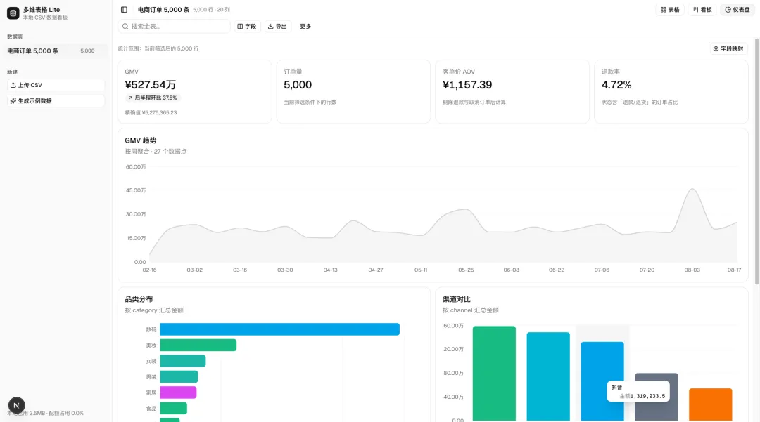
Task: Select the 仪表盘 dashboard tab
Action: (737, 10)
